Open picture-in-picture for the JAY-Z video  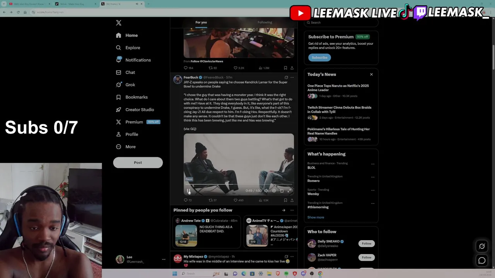coord(282,190)
